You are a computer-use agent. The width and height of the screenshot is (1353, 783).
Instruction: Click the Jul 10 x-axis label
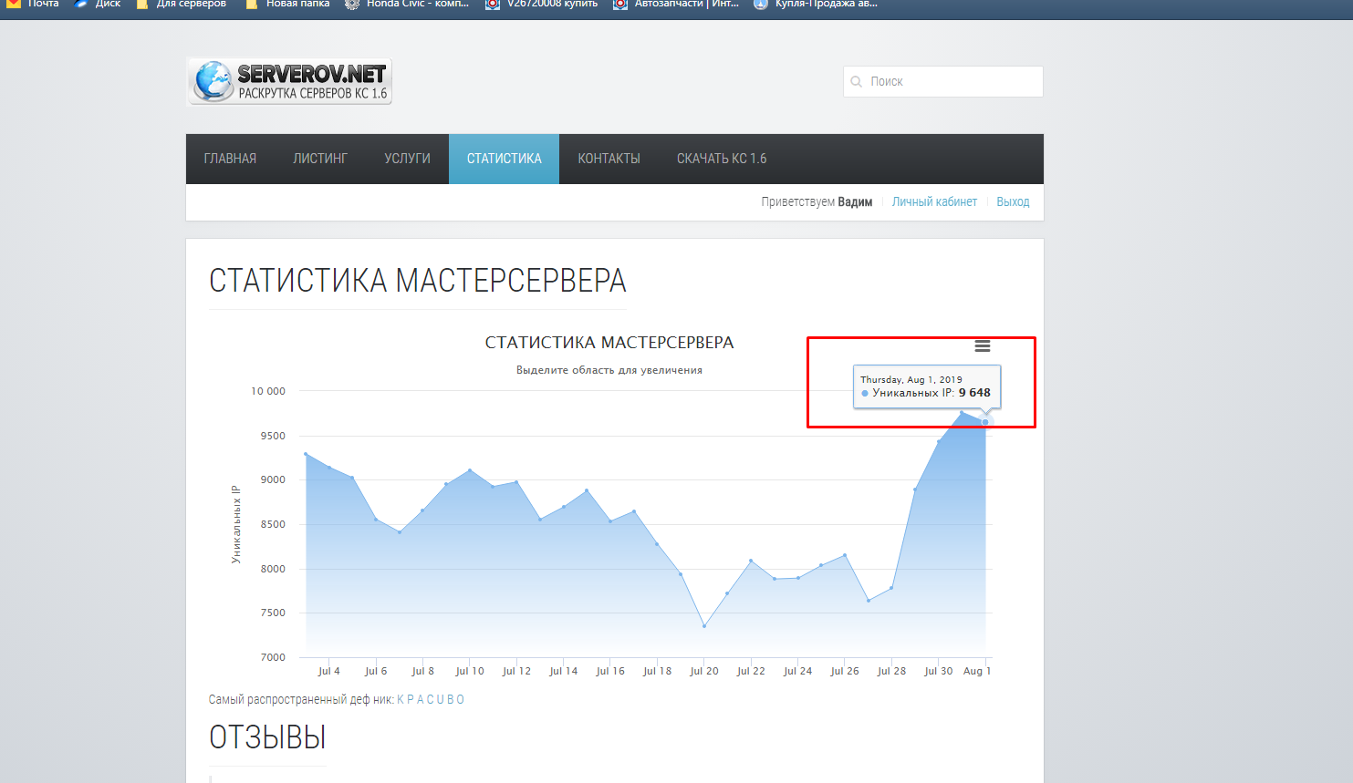point(470,671)
